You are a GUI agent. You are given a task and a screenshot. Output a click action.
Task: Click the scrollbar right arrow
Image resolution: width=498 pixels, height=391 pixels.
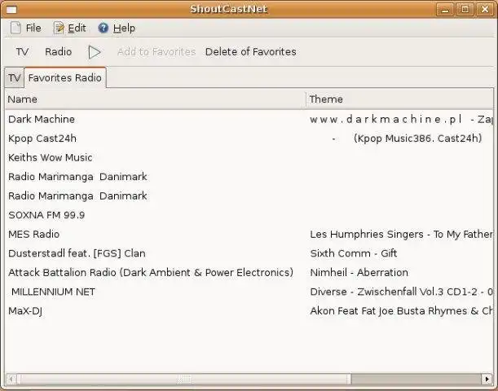tap(487, 379)
